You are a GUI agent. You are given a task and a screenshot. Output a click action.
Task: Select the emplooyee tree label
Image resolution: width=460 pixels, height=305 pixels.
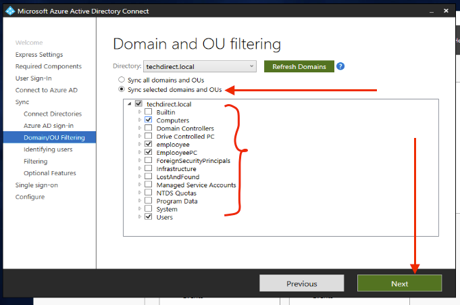pos(173,145)
